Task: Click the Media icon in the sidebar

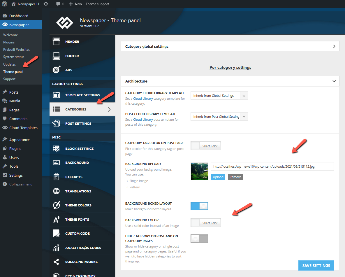Action: [5, 101]
